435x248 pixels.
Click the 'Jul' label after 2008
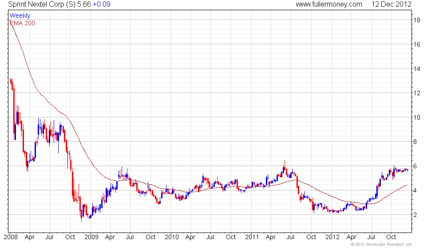click(x=49, y=237)
